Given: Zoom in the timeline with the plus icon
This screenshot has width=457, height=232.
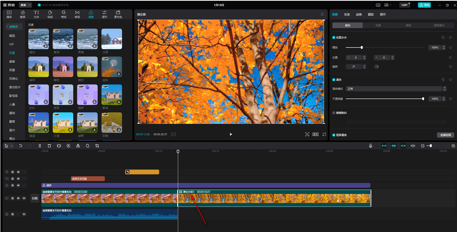Looking at the screenshot, I should 453,146.
